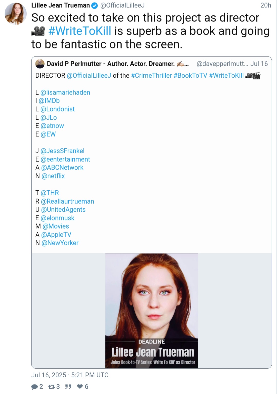The width and height of the screenshot is (277, 394).
Task: Open the @IMDb mention
Action: (49, 101)
